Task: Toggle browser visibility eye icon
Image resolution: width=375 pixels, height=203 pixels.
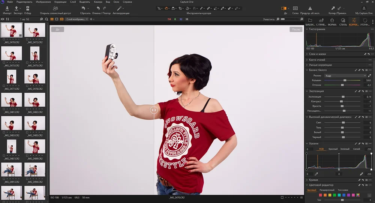Action: pyautogui.click(x=3, y=19)
